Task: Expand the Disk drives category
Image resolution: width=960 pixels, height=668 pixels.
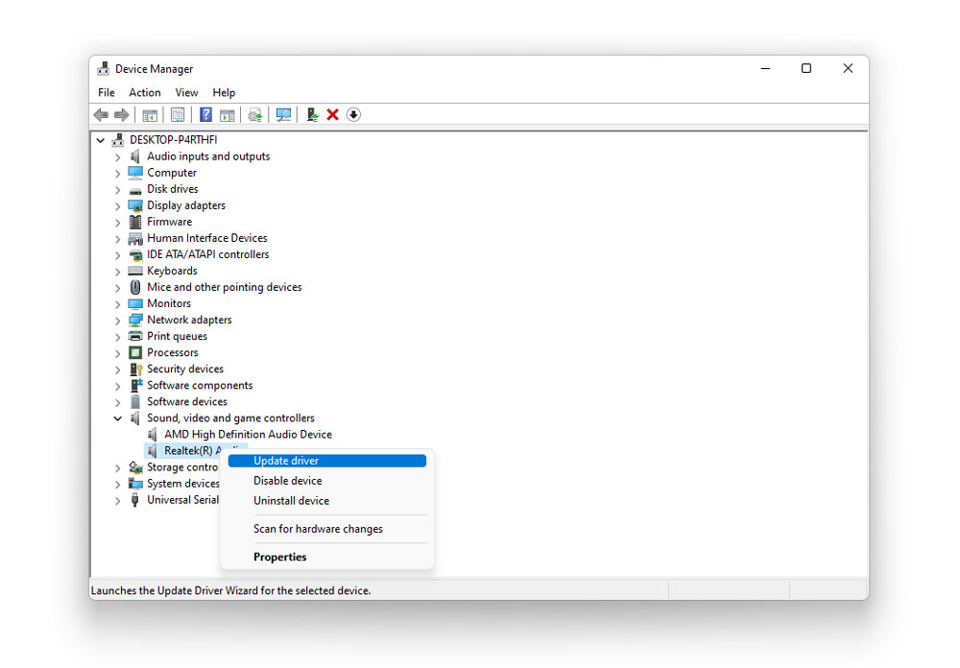Action: pos(117,190)
